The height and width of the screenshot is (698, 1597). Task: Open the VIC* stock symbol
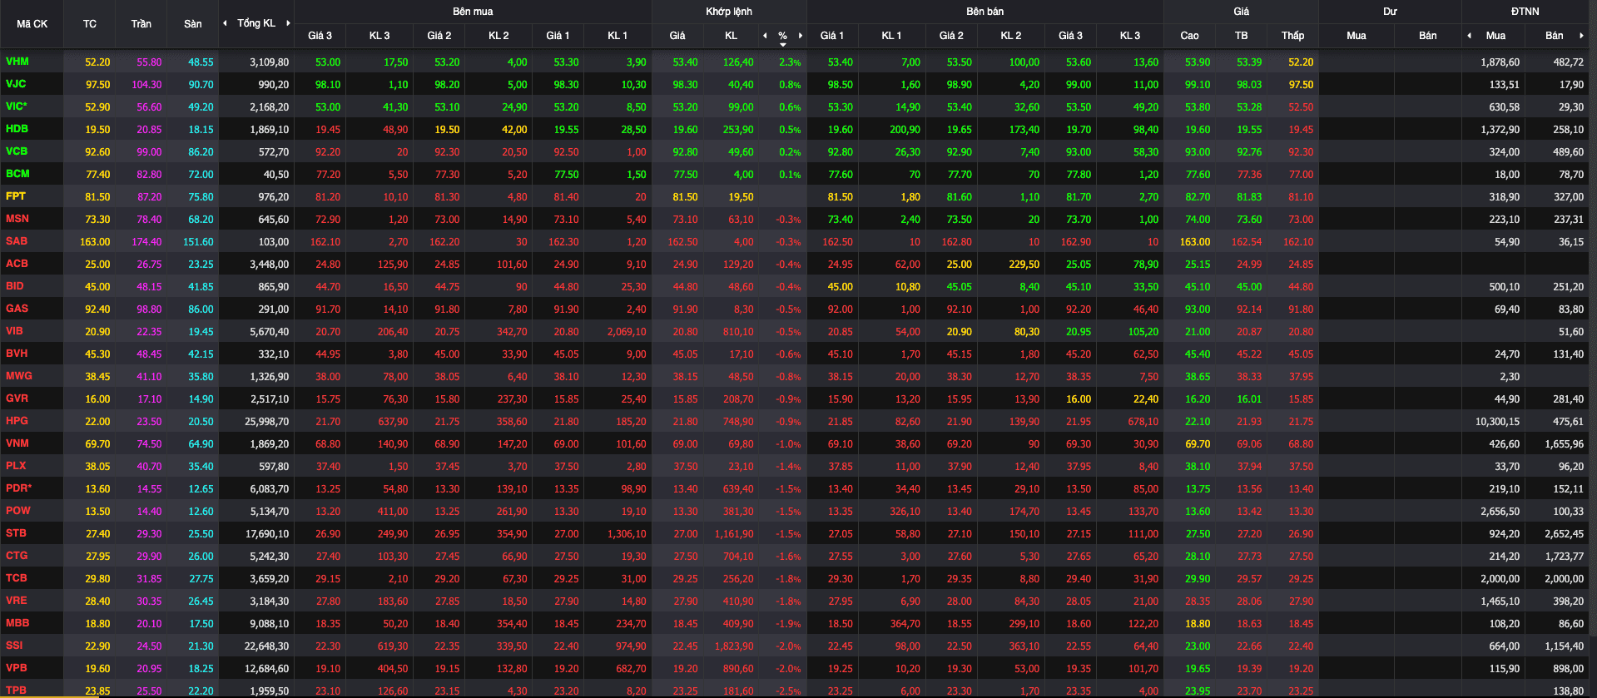(x=17, y=106)
